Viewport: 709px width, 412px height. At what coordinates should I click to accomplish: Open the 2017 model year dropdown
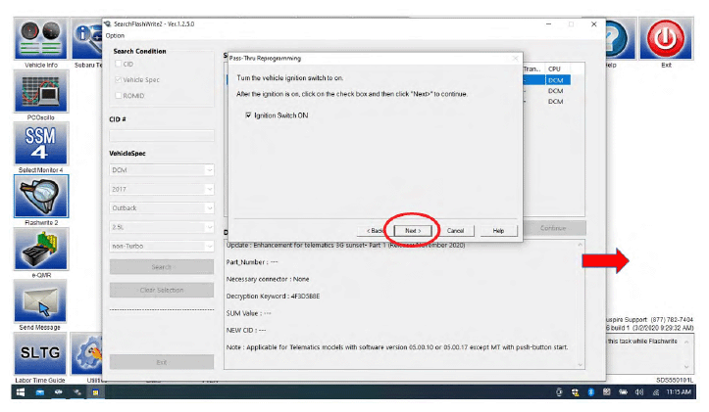tap(162, 189)
